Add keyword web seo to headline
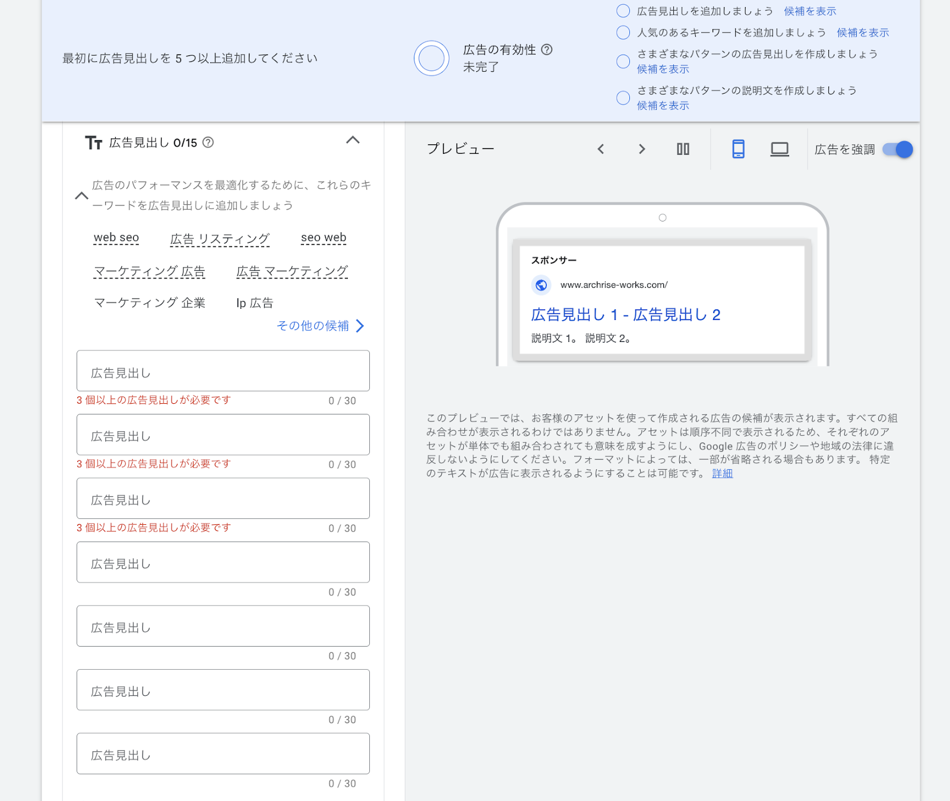The image size is (950, 801). 116,238
